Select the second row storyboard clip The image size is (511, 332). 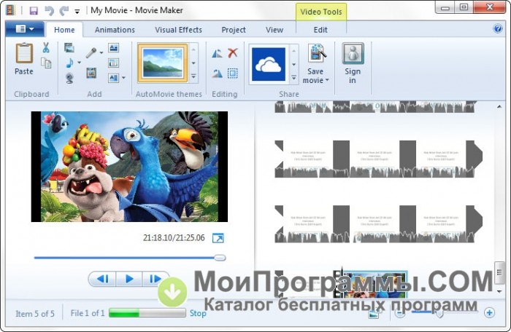pyautogui.click(x=378, y=159)
